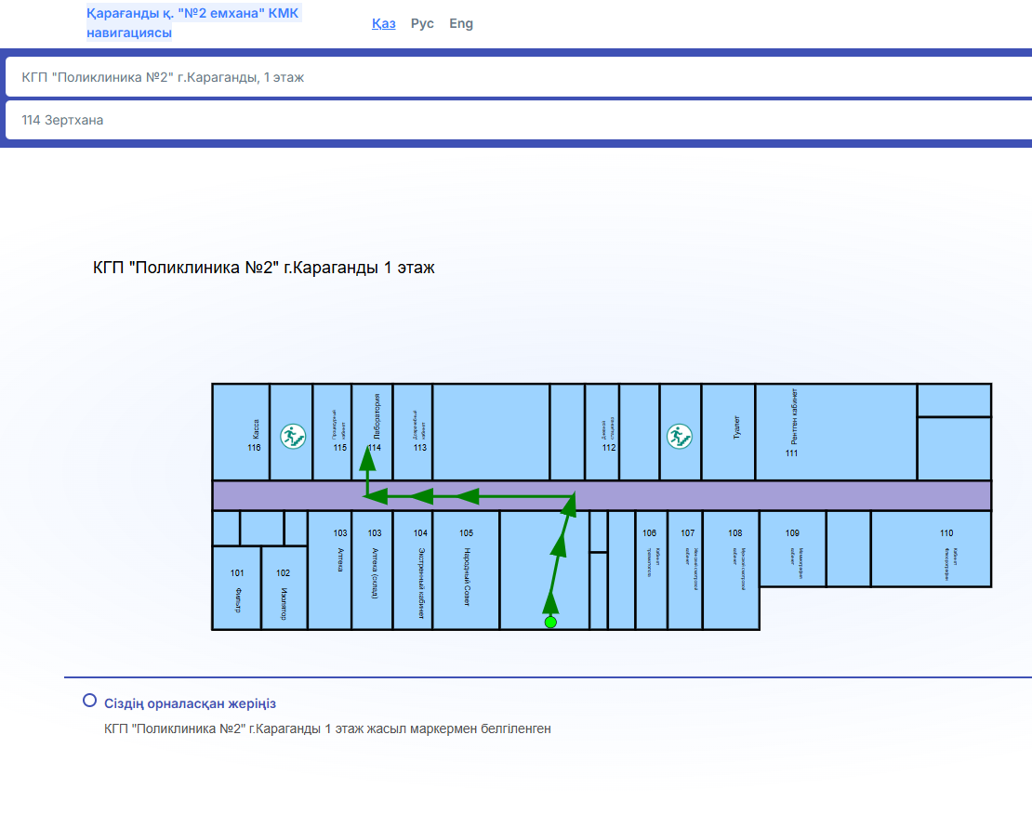
Task: Select room 116 Касса on the map
Action: pos(241,432)
